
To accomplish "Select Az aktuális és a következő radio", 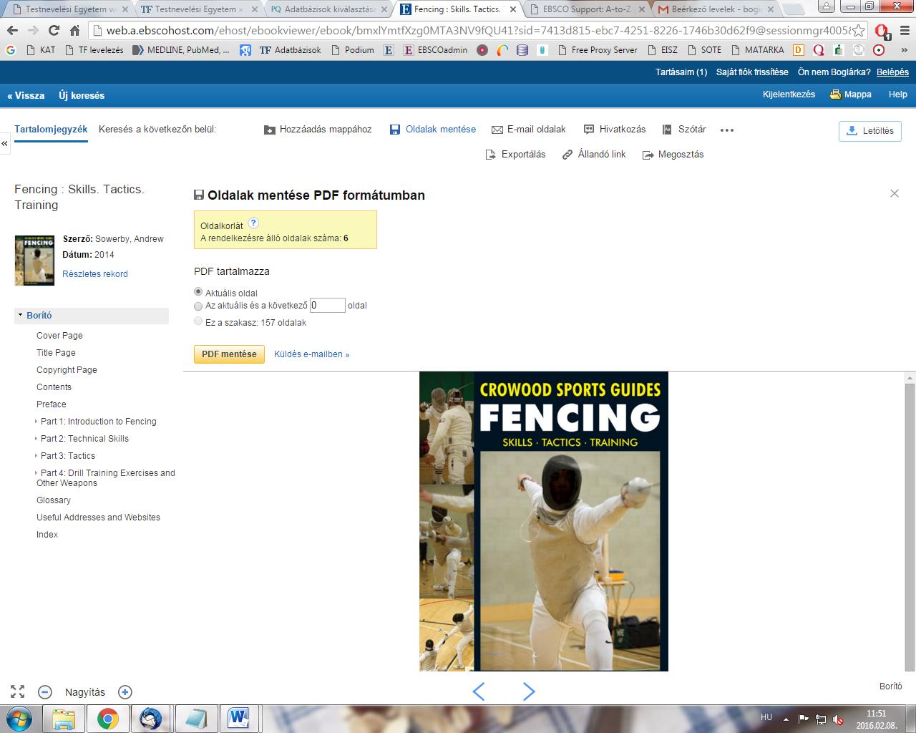I will coord(198,306).
